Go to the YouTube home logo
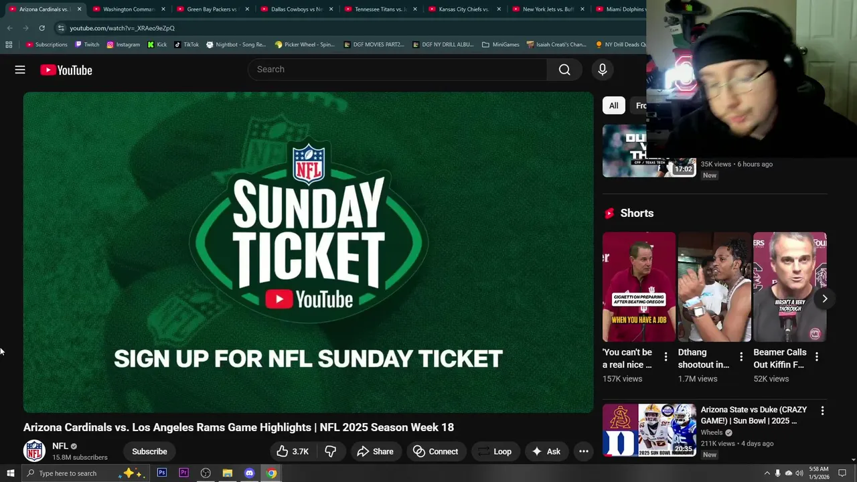This screenshot has height=482, width=857. point(66,70)
